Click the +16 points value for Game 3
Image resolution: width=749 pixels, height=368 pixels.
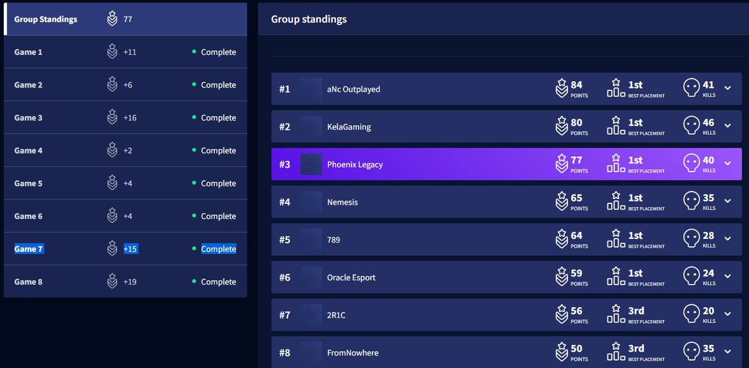pos(130,117)
